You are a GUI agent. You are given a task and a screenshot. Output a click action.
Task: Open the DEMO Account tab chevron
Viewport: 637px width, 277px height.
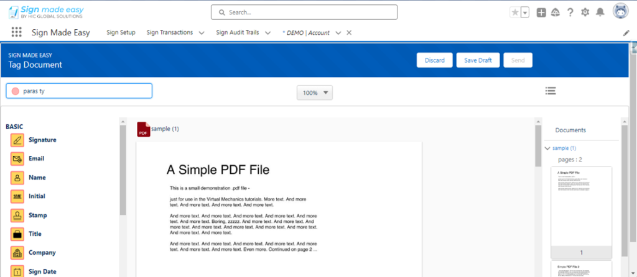338,33
